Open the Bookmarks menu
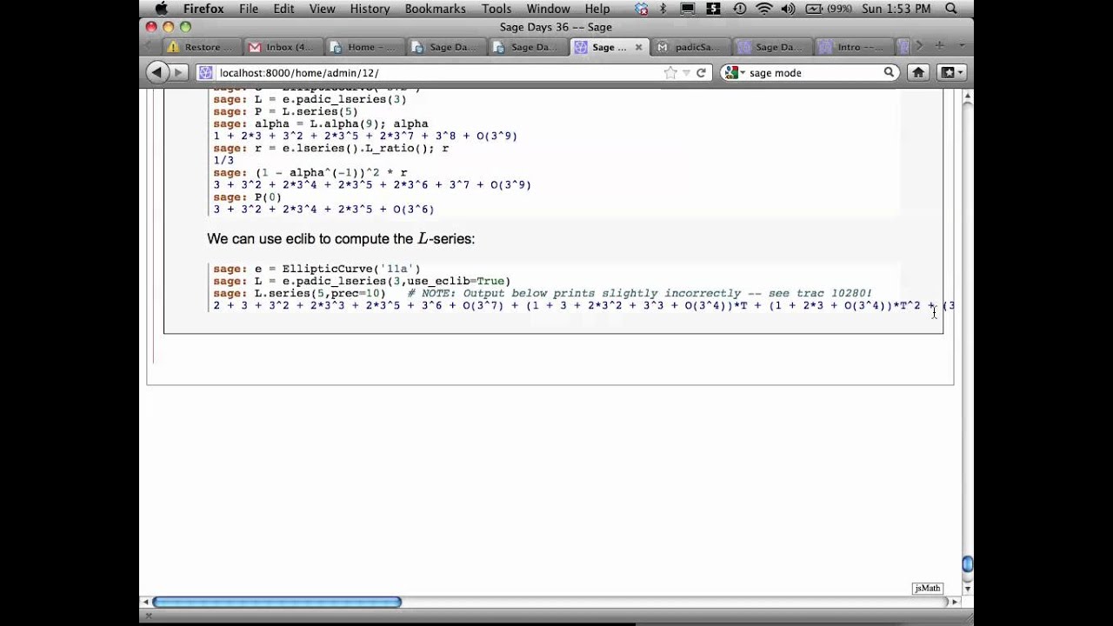 [x=434, y=9]
